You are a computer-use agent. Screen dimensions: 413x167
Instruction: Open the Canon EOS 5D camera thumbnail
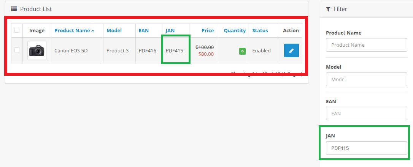[x=37, y=50]
